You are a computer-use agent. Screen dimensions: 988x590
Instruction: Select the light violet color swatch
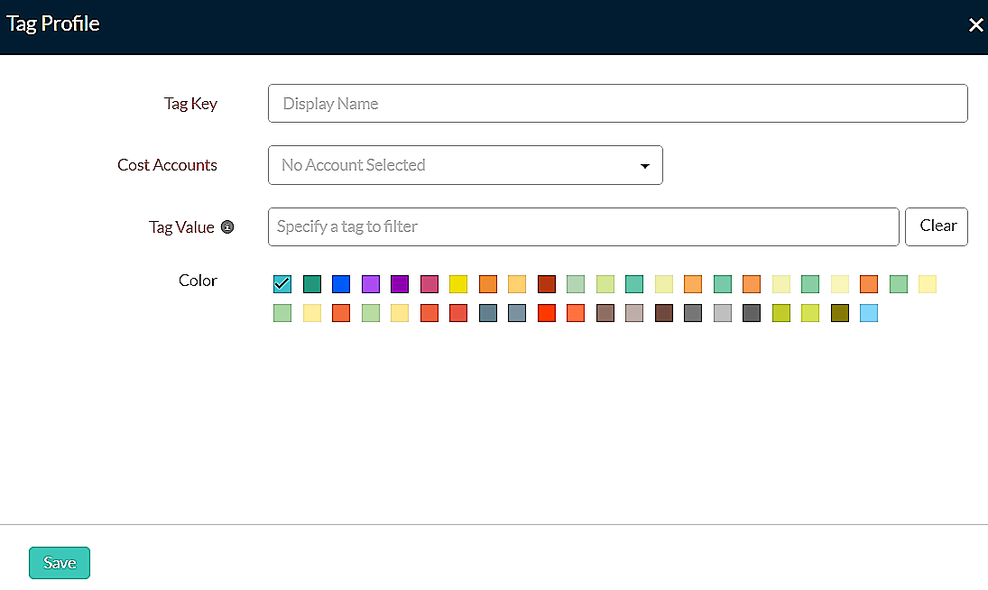pyautogui.click(x=371, y=284)
